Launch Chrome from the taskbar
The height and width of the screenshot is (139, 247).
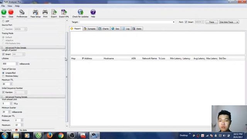tap(61, 136)
